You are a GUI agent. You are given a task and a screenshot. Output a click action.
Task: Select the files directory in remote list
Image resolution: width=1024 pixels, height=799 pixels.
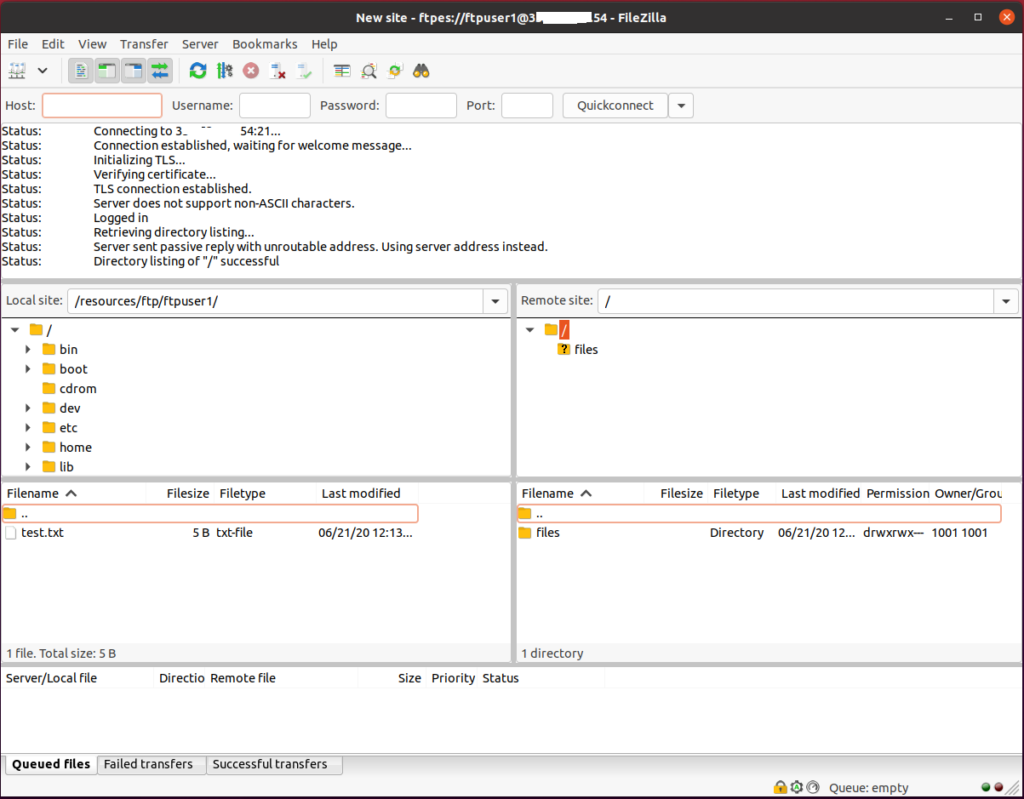pyautogui.click(x=759, y=533)
